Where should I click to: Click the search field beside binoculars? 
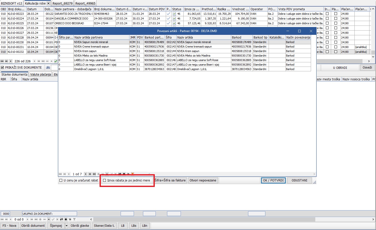54,68
